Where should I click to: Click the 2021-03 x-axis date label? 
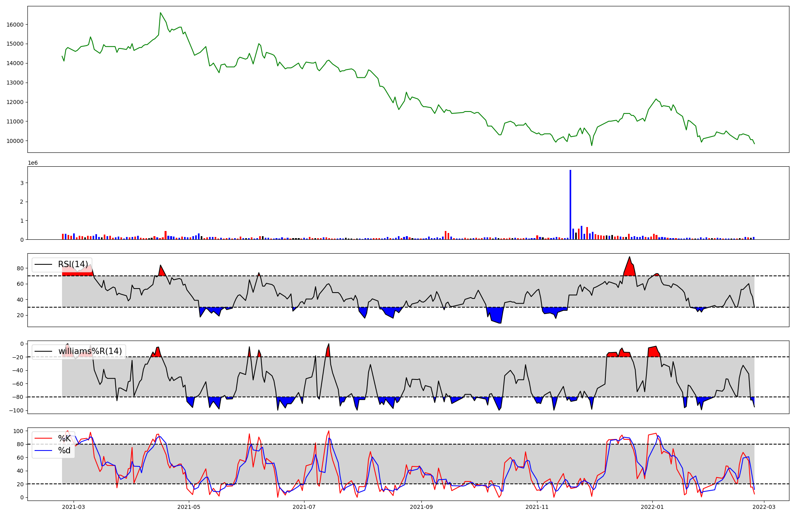(x=74, y=507)
